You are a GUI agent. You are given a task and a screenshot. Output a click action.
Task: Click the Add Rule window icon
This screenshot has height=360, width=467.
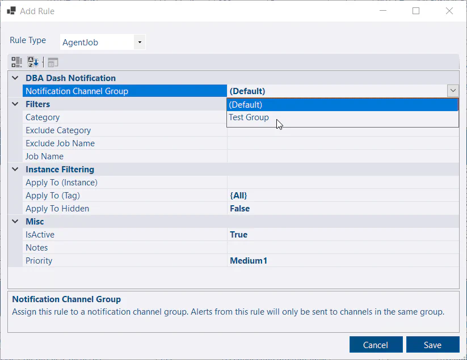11,11
